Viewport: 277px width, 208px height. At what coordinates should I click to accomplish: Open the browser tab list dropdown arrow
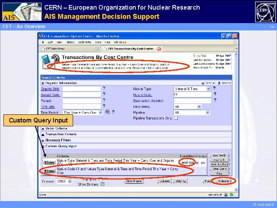[x=237, y=49]
